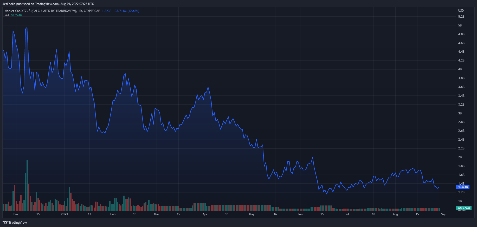Click the tallest volume bar in early December
The width and height of the screenshot is (477, 227).
click(x=27, y=185)
